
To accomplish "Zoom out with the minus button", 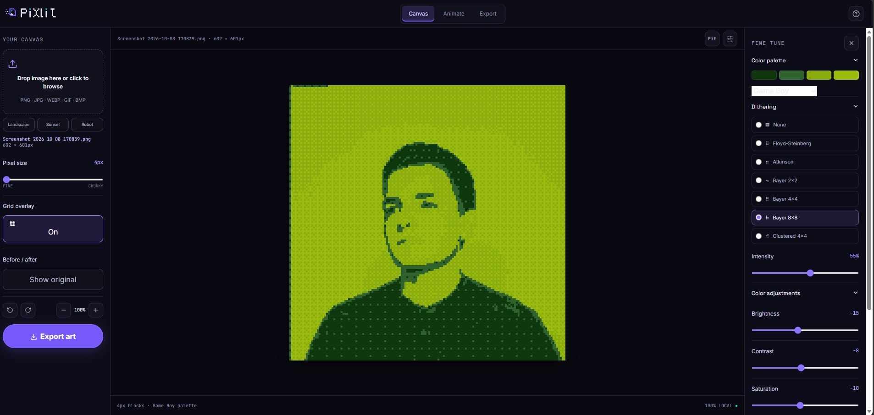I will pyautogui.click(x=64, y=310).
